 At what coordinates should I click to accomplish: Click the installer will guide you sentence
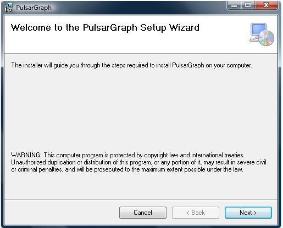(x=131, y=65)
